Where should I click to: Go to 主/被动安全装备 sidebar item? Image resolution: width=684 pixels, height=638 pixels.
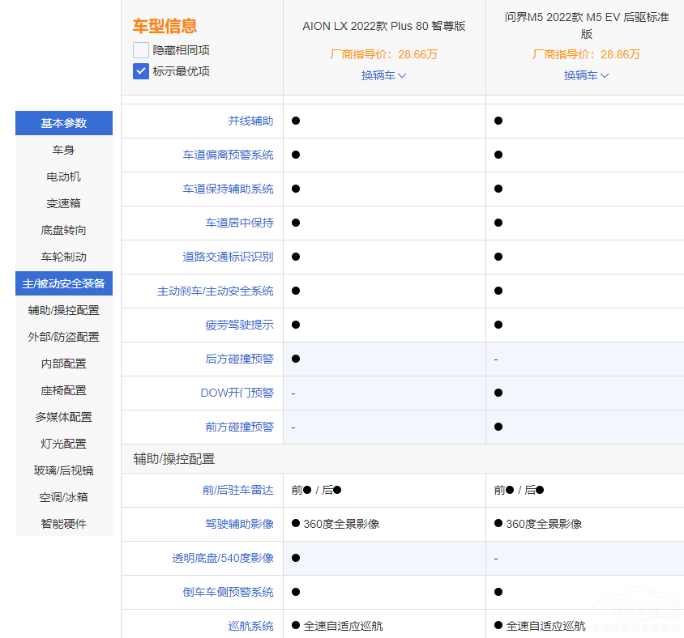[64, 283]
